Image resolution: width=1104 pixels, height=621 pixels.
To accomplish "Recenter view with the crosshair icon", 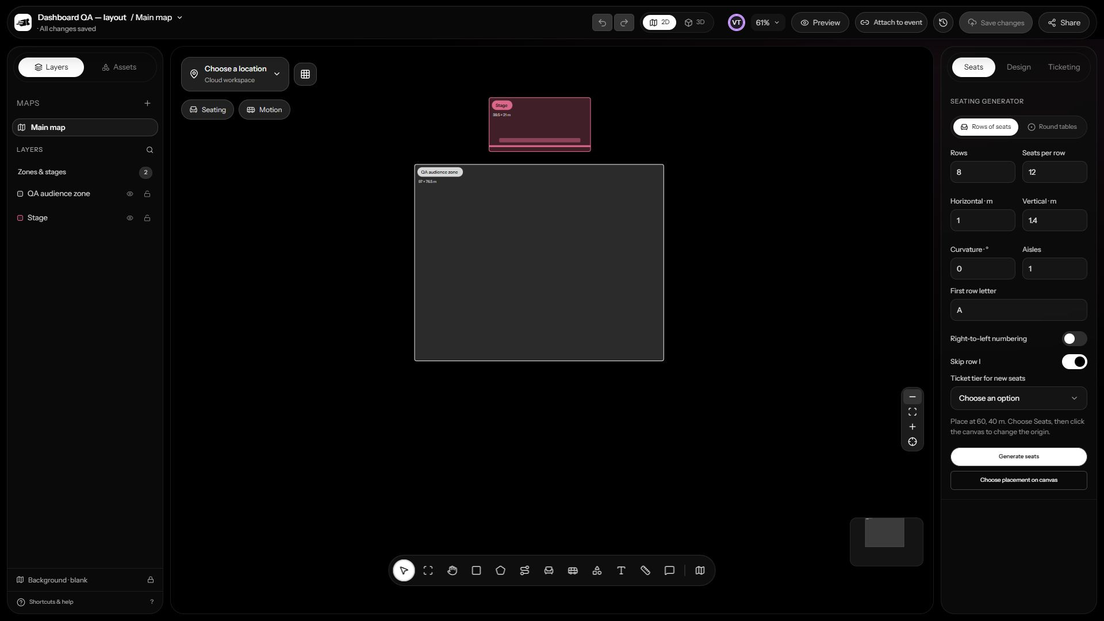I will [913, 442].
